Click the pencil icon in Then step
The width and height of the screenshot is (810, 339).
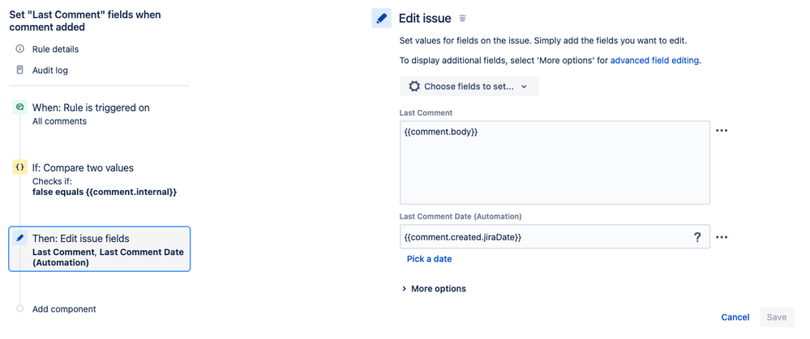[x=20, y=239]
